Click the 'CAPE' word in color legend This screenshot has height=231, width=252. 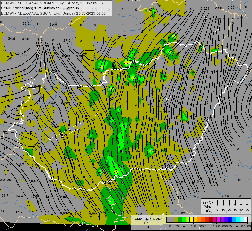[148, 223]
